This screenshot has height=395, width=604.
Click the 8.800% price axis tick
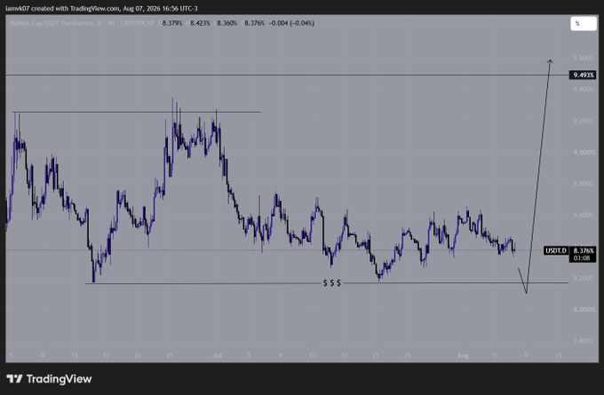pyautogui.click(x=583, y=184)
